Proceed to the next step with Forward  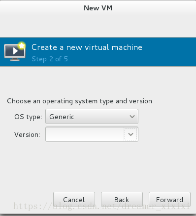pos(169,200)
